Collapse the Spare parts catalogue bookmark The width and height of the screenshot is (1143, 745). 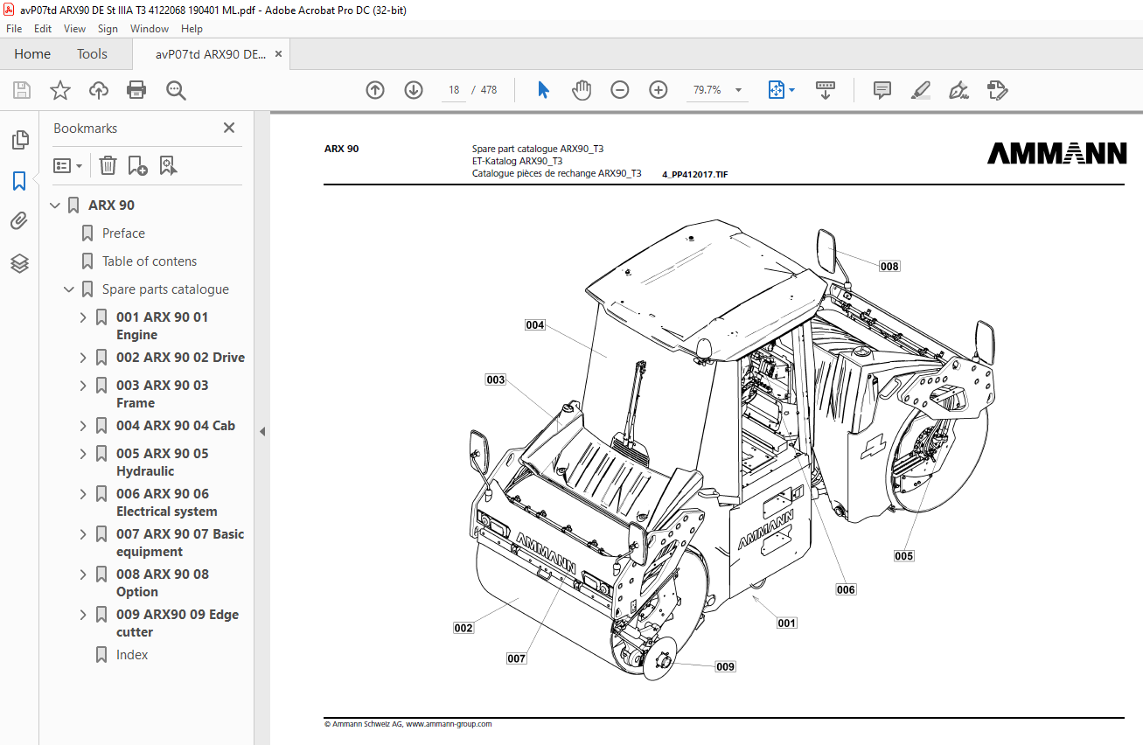69,289
